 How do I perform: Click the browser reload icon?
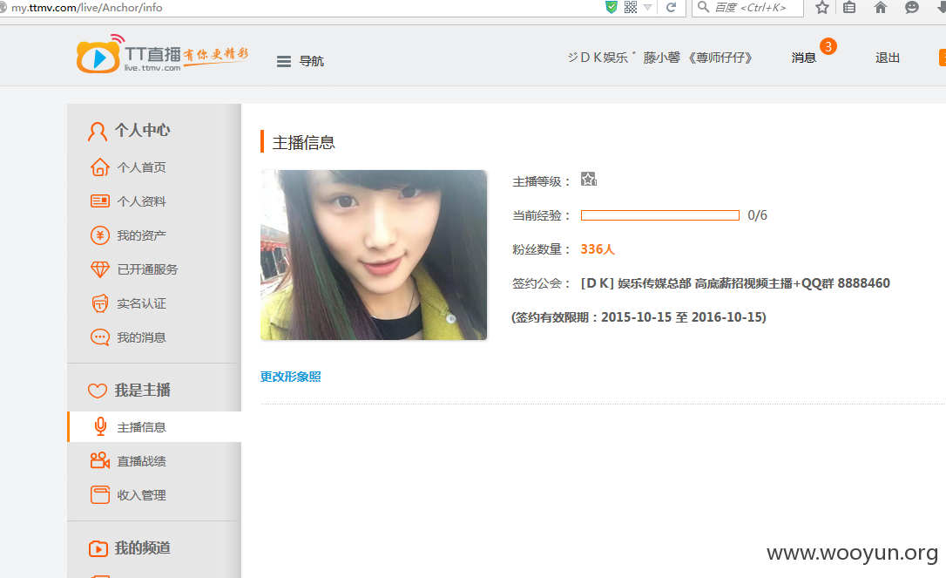671,7
